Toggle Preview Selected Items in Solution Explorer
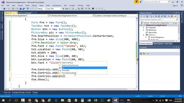The width and height of the screenshot is (184, 103). pos(175,16)
